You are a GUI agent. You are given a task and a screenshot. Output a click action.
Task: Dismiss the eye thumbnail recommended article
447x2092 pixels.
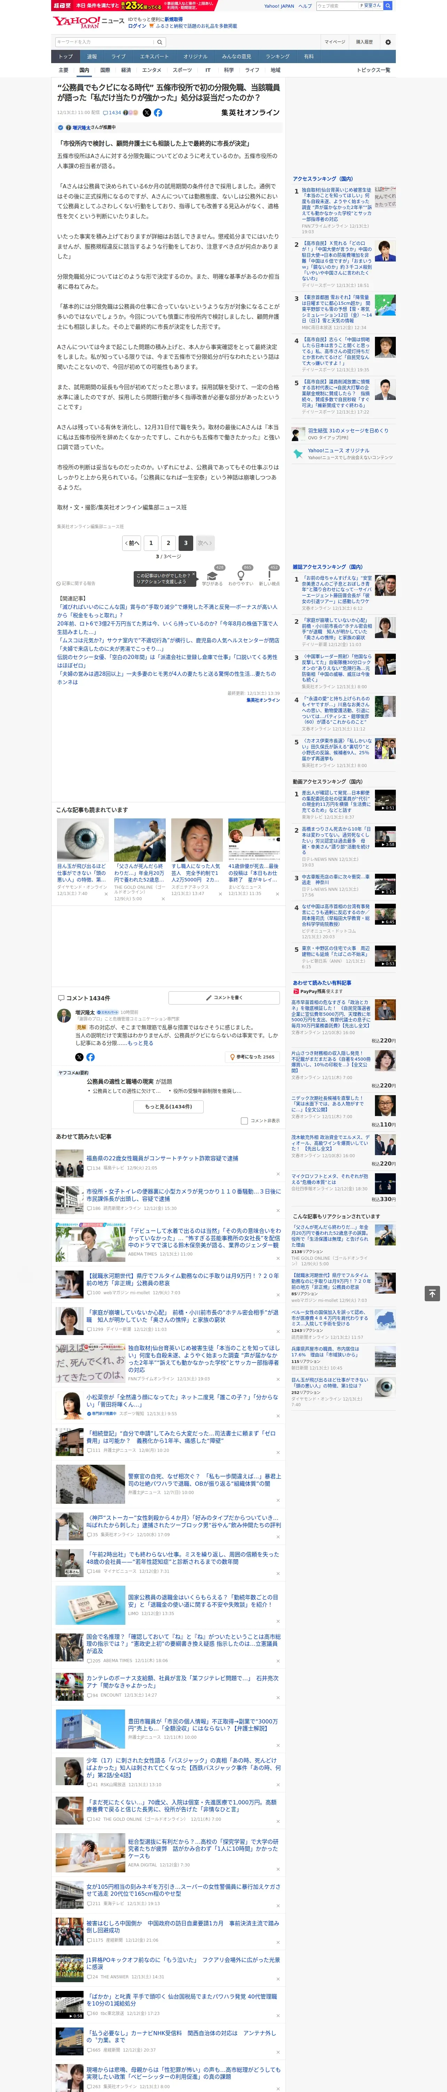pyautogui.click(x=106, y=894)
